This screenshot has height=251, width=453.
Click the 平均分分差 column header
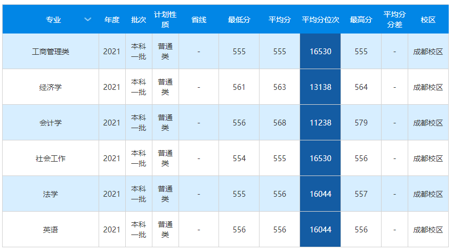point(394,20)
